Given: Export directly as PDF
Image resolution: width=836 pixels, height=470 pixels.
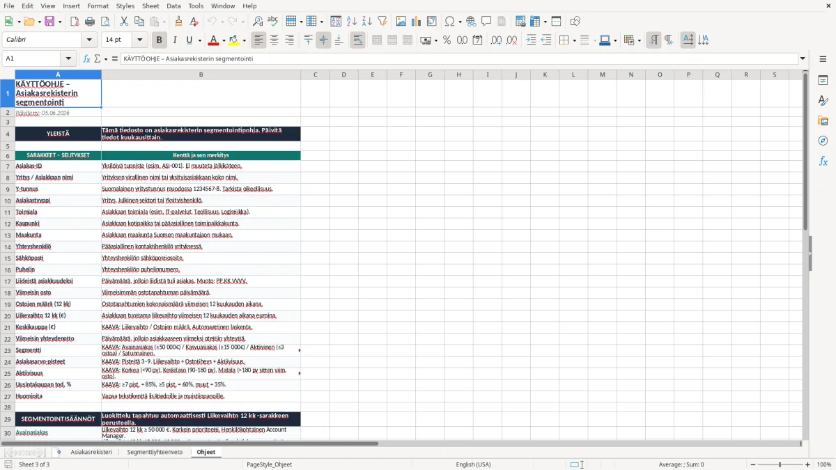Looking at the screenshot, I should click(75, 22).
